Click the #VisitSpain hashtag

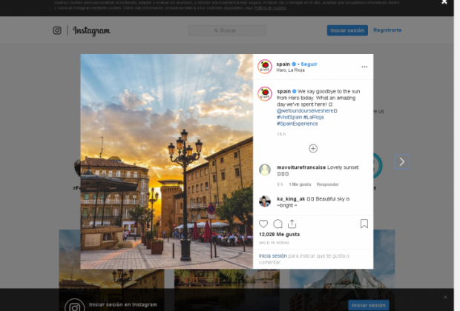click(289, 117)
